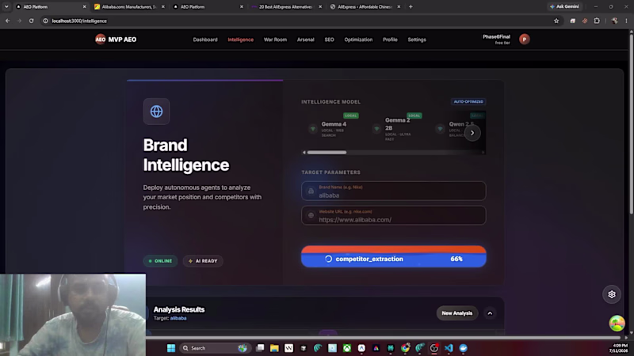The width and height of the screenshot is (634, 356).
Task: Open the Settings nav item
Action: click(x=417, y=40)
